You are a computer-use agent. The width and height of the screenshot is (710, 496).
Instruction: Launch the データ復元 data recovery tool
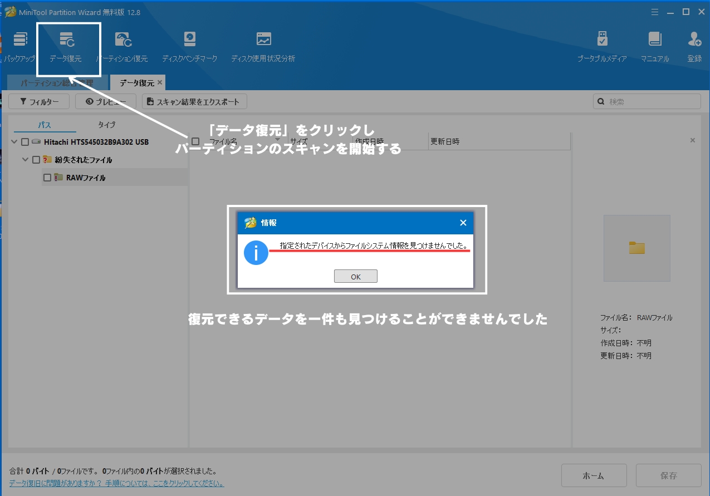click(66, 46)
